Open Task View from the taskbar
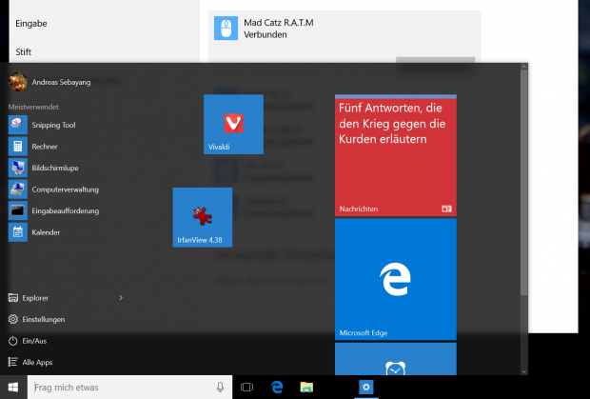Image resolution: width=590 pixels, height=399 pixels. [x=246, y=387]
